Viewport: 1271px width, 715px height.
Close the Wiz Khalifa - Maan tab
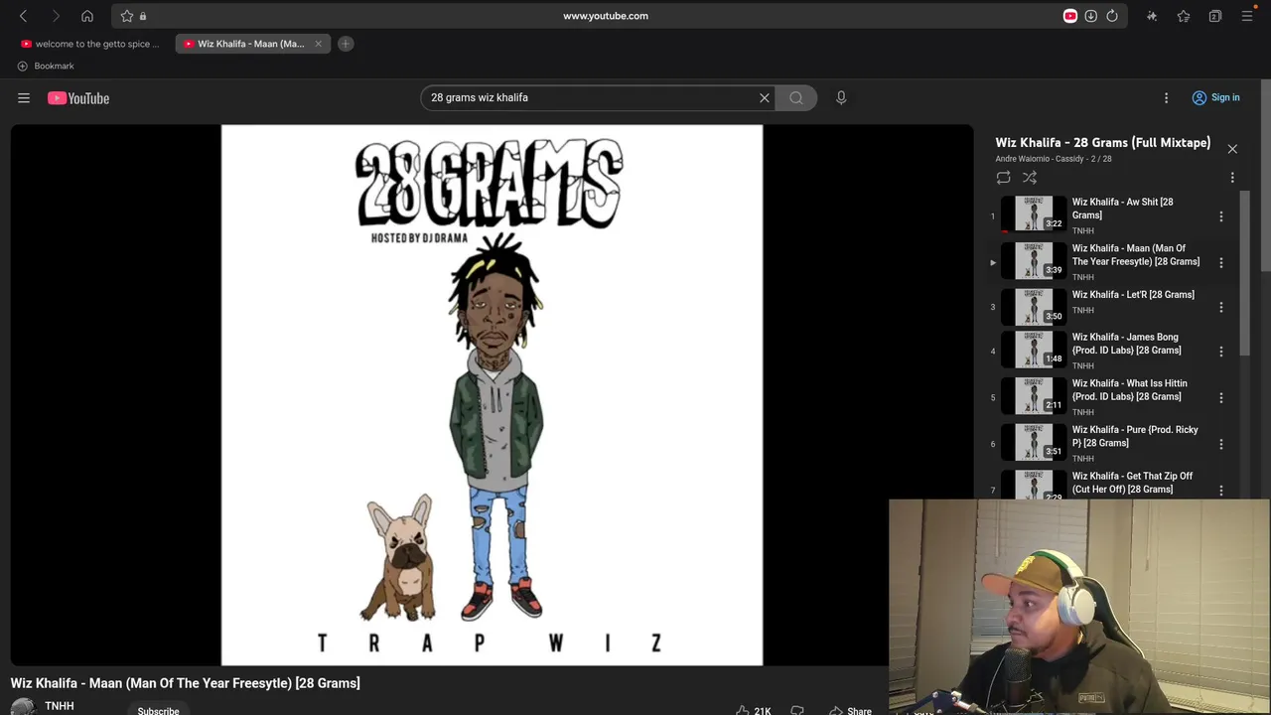pyautogui.click(x=318, y=44)
